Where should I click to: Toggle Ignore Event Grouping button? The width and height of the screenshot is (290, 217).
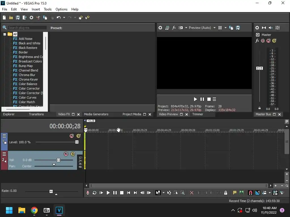[282, 193]
